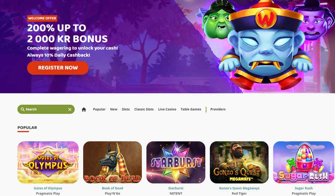This screenshot has width=335, height=196.
Task: Launch the Starburst game thumbnail
Action: coord(176,162)
